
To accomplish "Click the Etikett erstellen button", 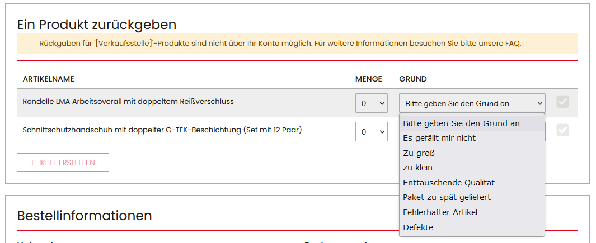I will pos(63,163).
